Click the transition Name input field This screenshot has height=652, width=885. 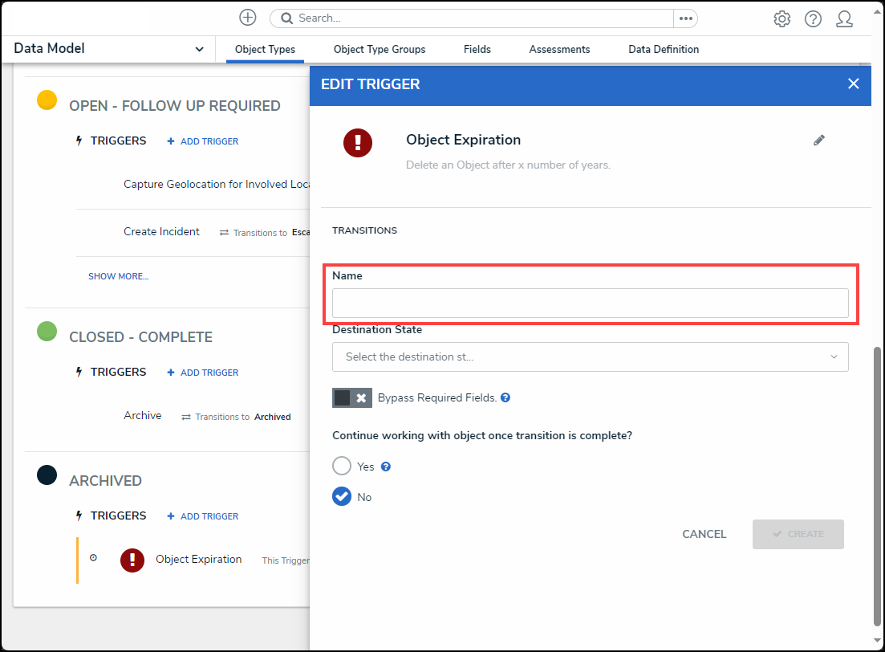pos(590,304)
